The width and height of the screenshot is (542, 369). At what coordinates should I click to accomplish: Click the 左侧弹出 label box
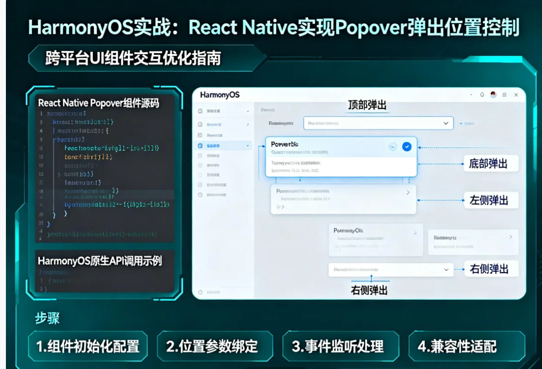(x=491, y=200)
